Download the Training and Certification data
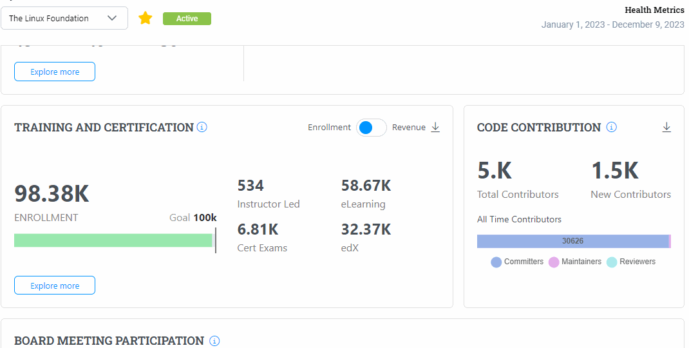689x348 pixels. (435, 128)
